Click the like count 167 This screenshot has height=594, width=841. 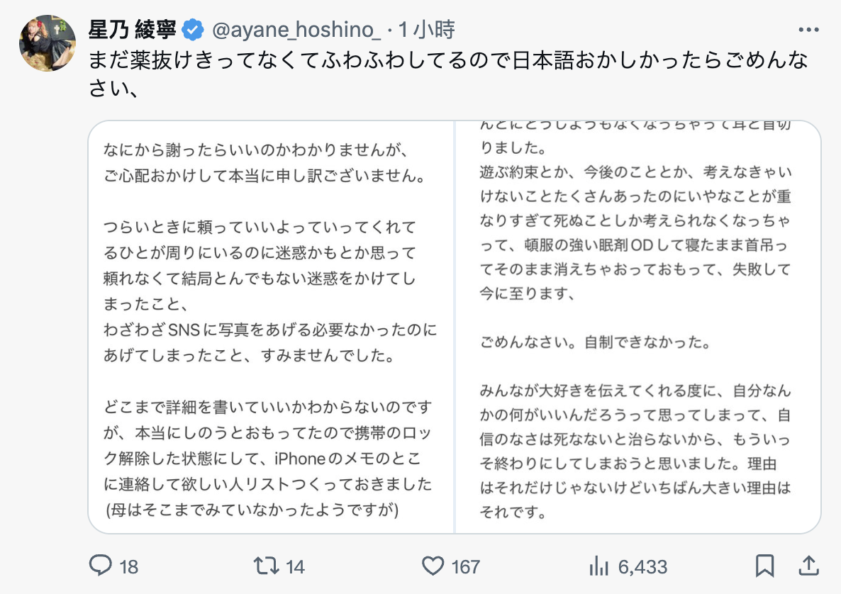pos(465,566)
